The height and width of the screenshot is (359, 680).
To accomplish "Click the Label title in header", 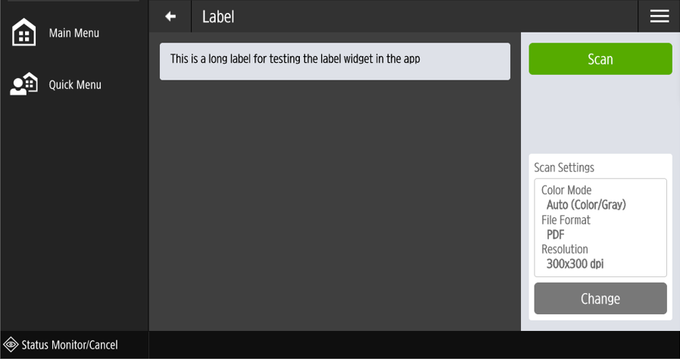I will point(218,17).
